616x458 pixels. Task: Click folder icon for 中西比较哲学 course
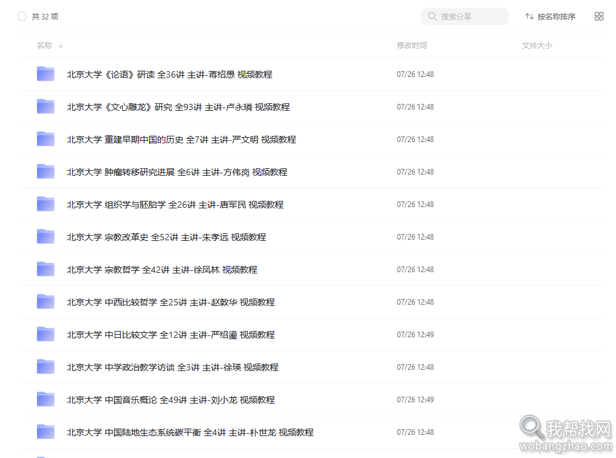coord(46,302)
